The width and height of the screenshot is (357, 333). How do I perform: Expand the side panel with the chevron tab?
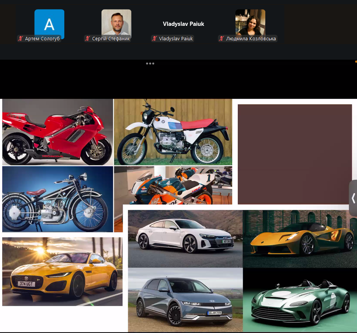[353, 198]
